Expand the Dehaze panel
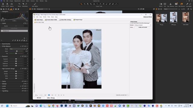This screenshot has width=193, height=108. point(1,84)
